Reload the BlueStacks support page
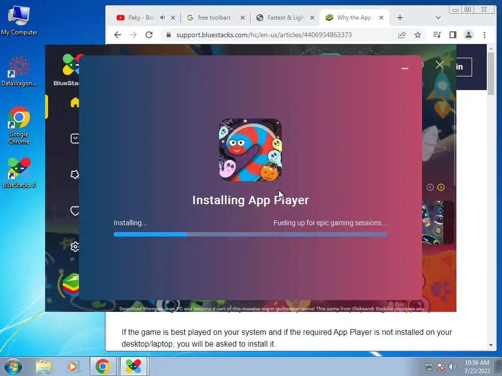 click(x=149, y=35)
